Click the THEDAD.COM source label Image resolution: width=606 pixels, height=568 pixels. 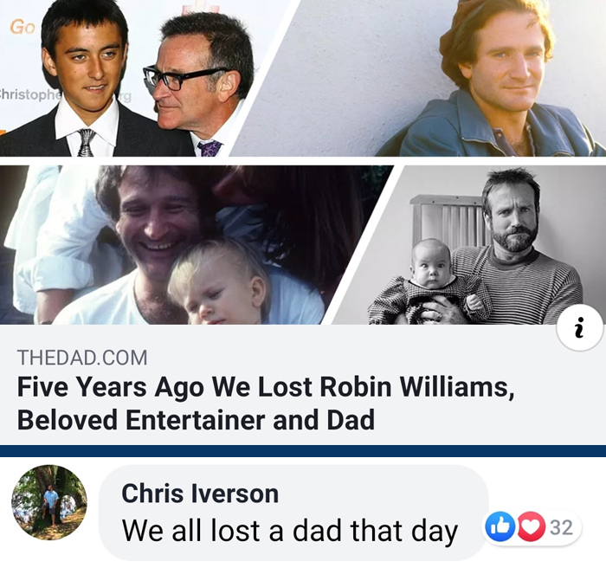[82, 358]
